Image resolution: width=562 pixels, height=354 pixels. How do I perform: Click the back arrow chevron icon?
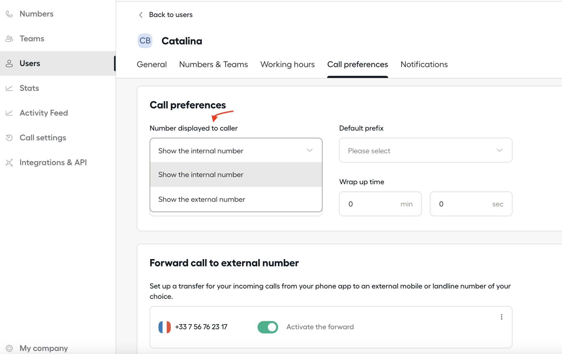point(141,15)
